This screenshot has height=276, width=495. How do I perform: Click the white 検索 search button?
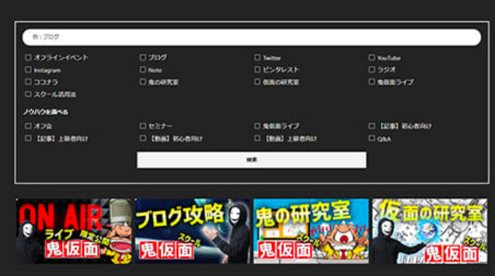click(251, 160)
